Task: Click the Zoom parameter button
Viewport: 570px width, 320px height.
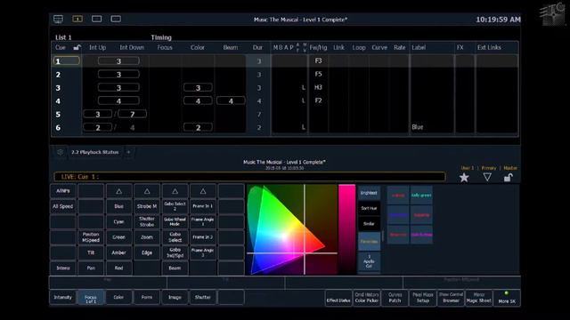Action: [x=147, y=237]
